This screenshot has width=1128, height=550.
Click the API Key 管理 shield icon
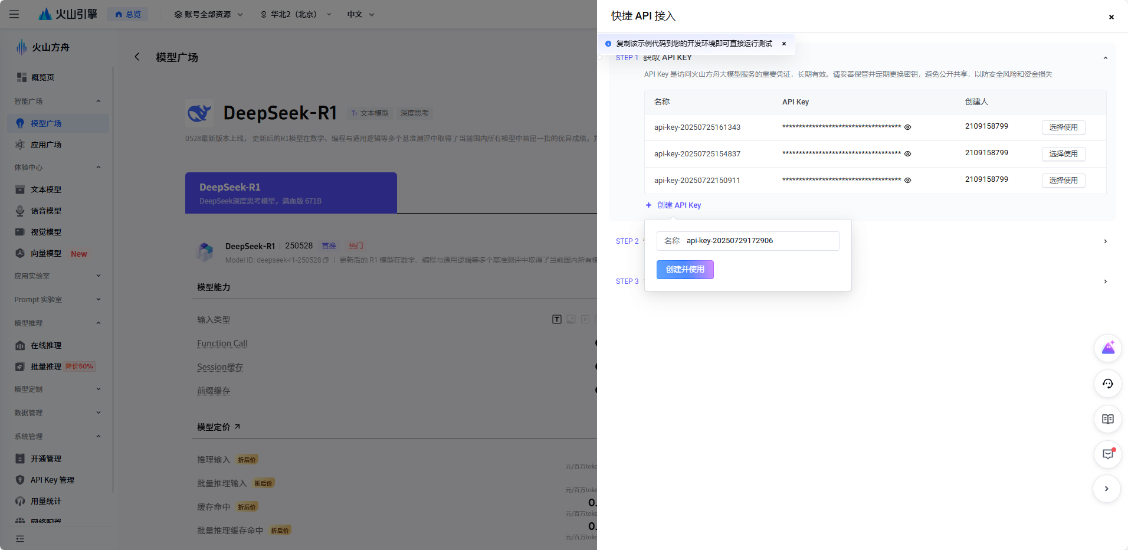[x=20, y=480]
